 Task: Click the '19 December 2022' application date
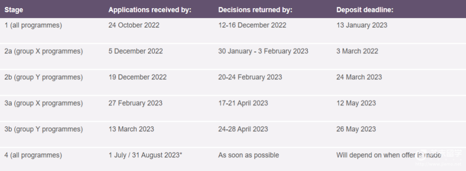[x=138, y=77]
